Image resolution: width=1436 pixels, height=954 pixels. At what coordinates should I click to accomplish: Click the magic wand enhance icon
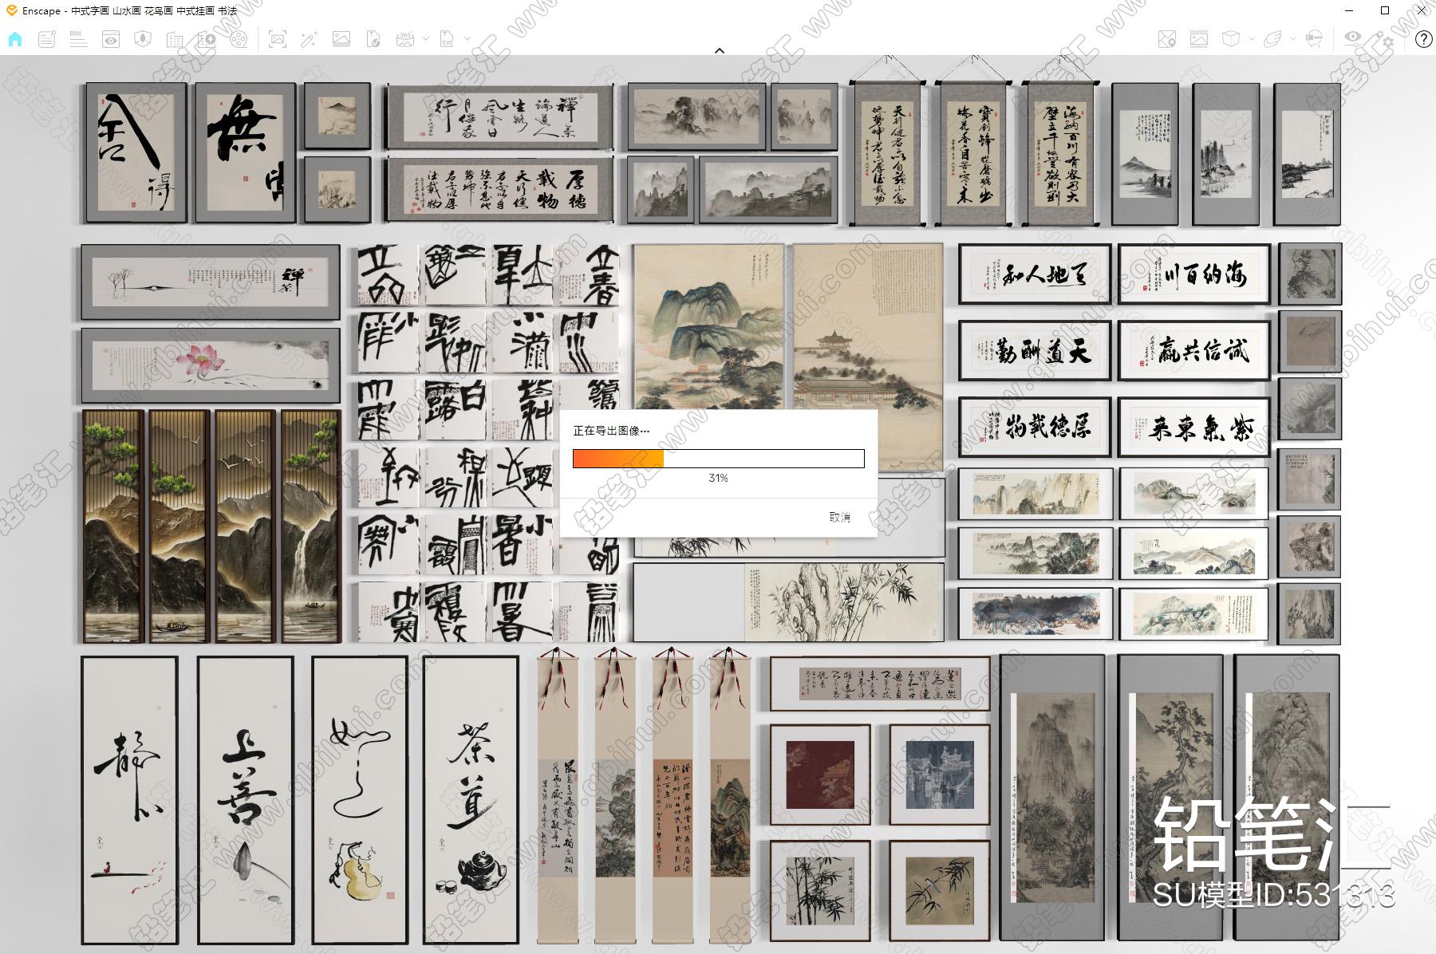click(x=309, y=38)
